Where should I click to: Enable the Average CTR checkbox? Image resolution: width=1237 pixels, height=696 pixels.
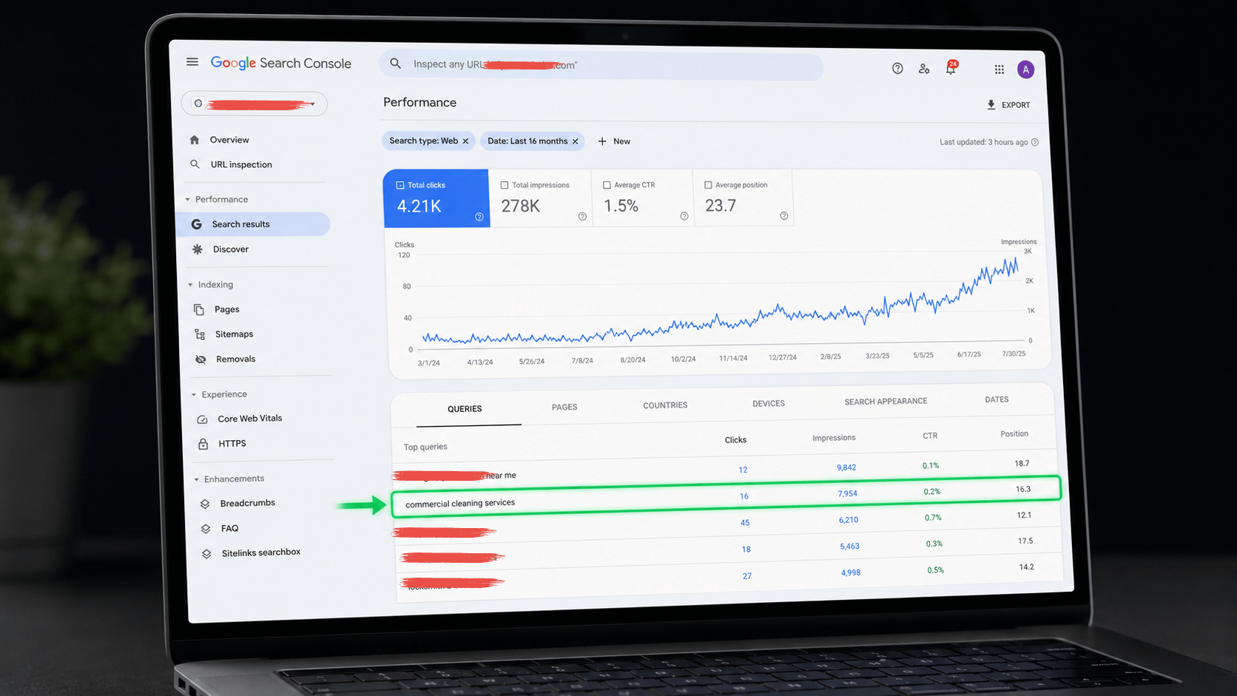pos(607,185)
